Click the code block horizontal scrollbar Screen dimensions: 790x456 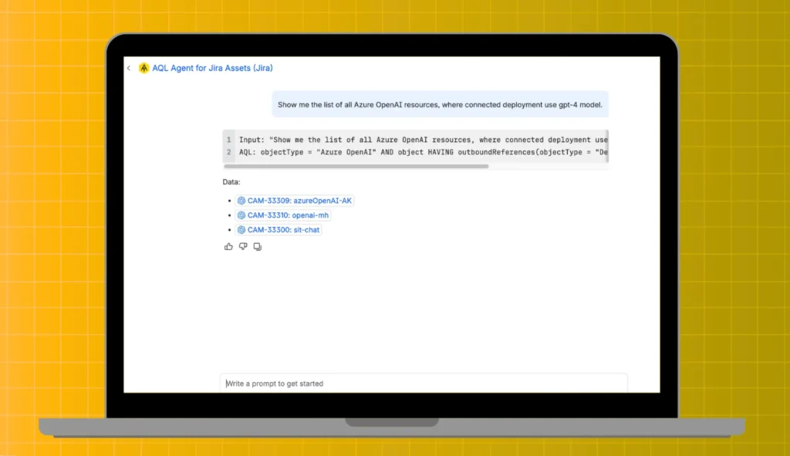pos(356,167)
